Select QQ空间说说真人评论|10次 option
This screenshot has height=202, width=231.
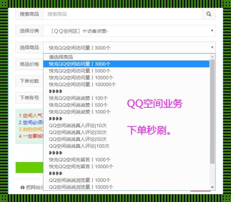[x=127, y=126]
